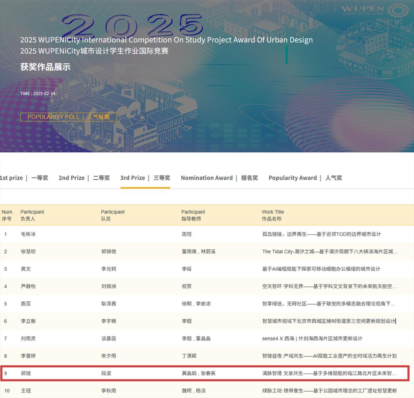This screenshot has height=398, width=414.
Task: Open work title 孤岛链接，边界再生 in row 1
Action: pos(321,234)
